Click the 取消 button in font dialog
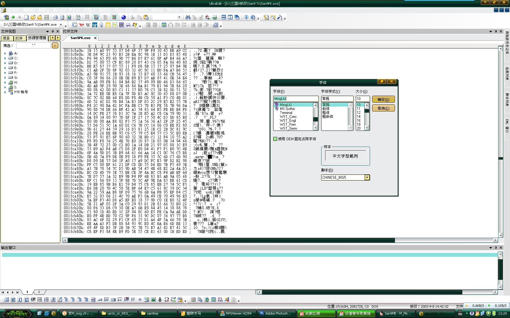Image resolution: width=510 pixels, height=318 pixels. coord(383,108)
